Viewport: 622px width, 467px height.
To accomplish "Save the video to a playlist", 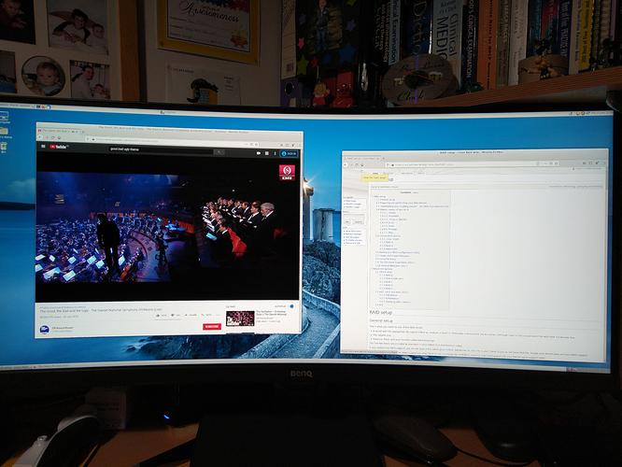I will pos(205,315).
